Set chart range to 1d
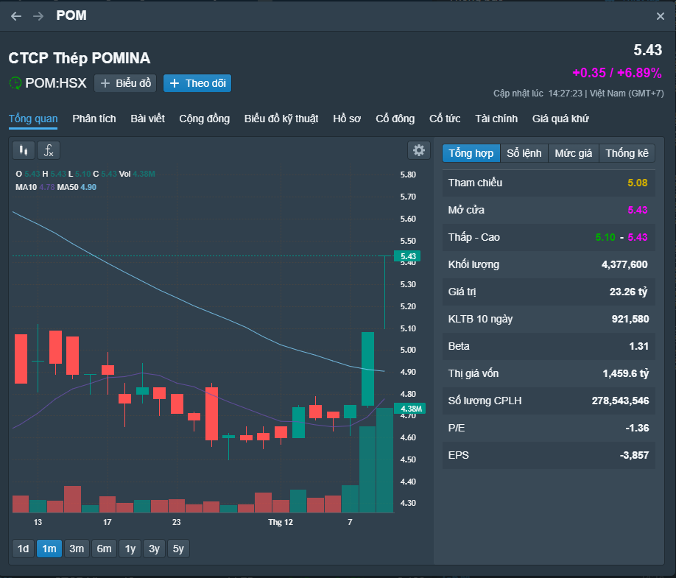Screen dimensions: 676x578 tap(24, 549)
